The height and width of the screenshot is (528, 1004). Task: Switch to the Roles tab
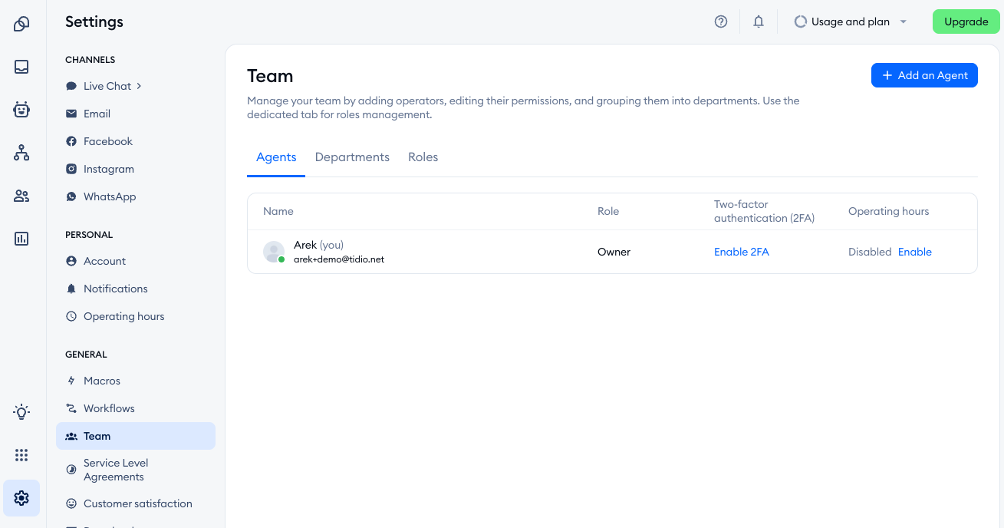pos(423,157)
